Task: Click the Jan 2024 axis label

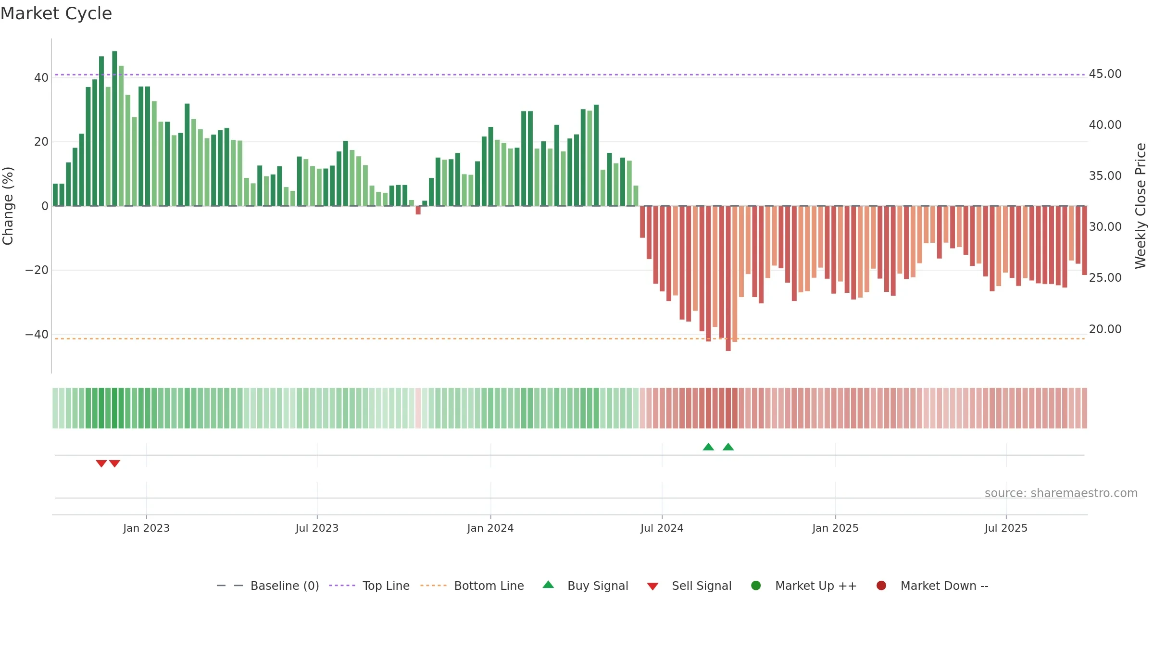Action: point(490,528)
